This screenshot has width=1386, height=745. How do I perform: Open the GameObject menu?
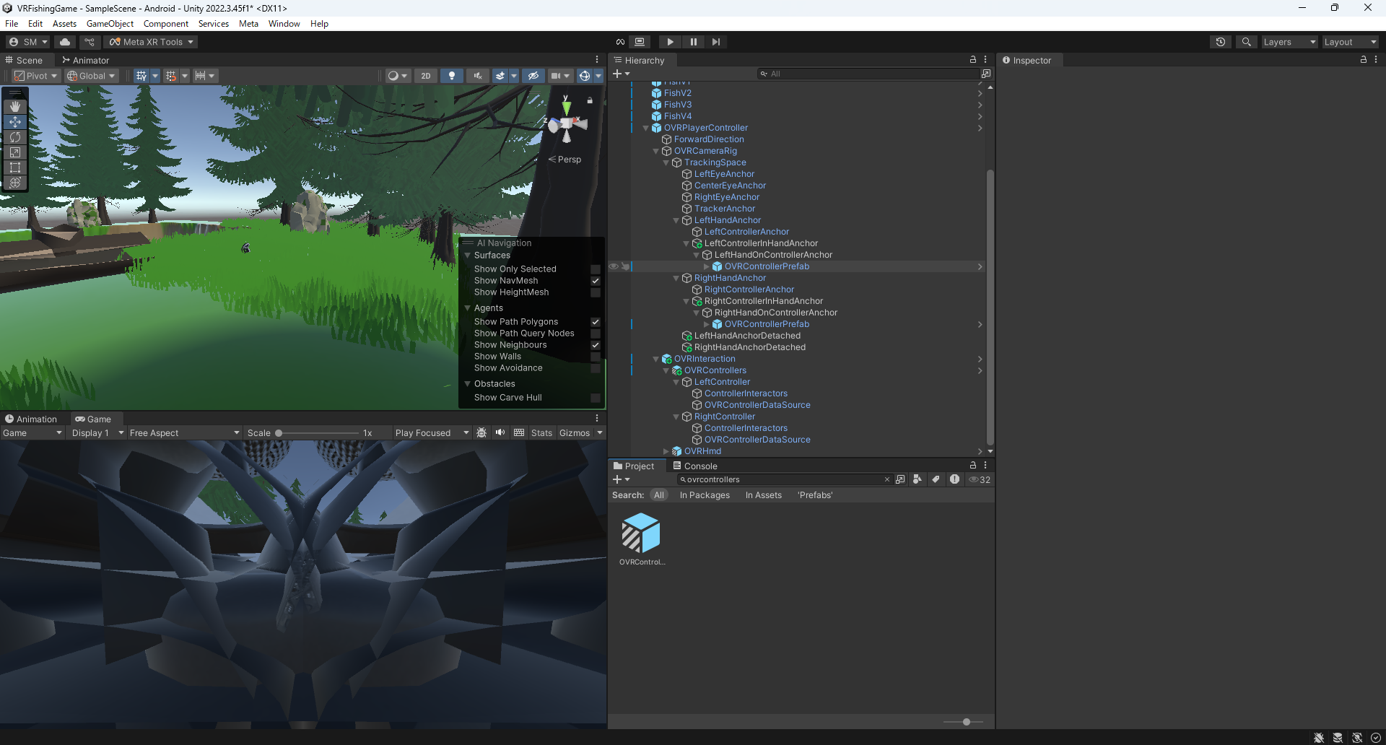click(110, 24)
